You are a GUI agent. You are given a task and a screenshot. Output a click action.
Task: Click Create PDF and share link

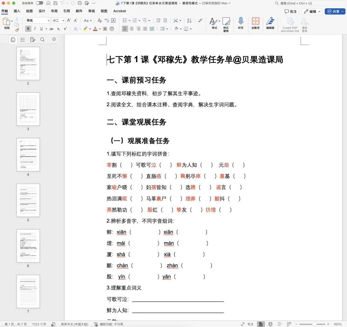pyautogui.click(x=290, y=24)
